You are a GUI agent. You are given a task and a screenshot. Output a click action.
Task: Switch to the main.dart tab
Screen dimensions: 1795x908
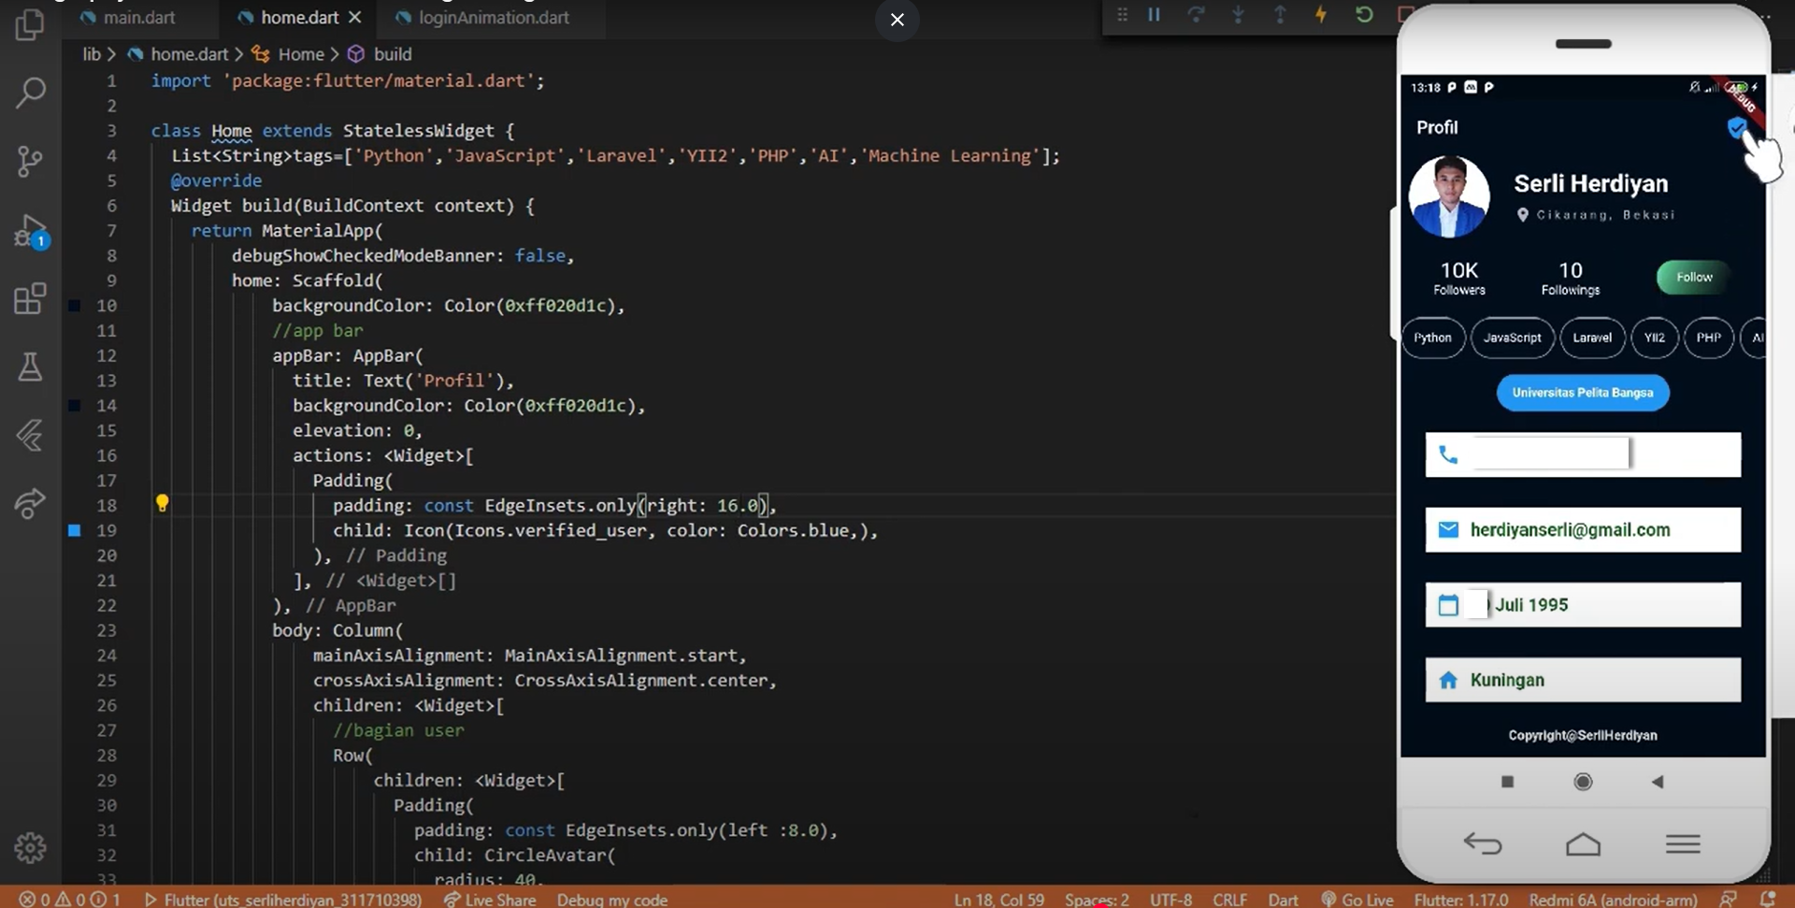pyautogui.click(x=138, y=18)
